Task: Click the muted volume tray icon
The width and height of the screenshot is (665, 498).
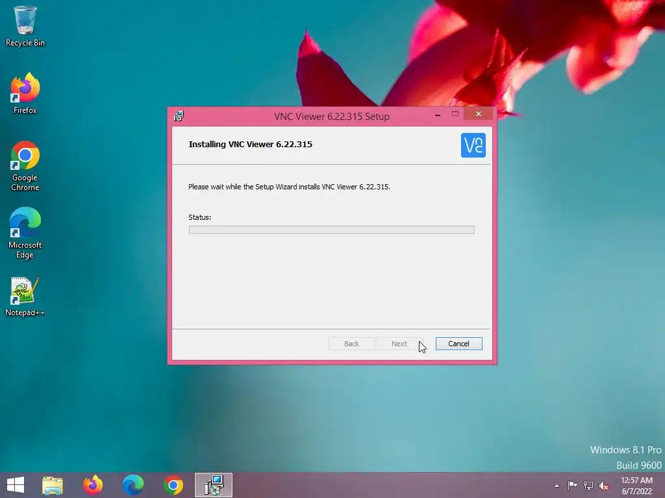Action: (x=604, y=485)
